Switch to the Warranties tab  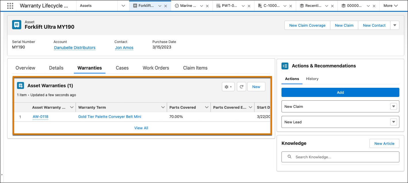point(89,68)
